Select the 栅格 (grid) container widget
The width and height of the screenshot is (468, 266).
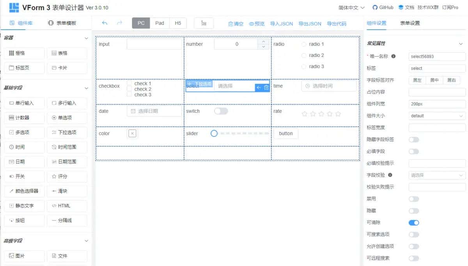(24, 53)
